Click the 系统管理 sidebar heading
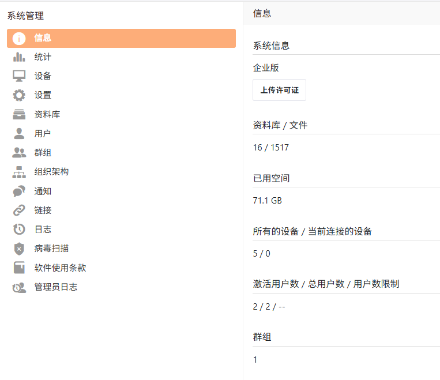 click(25, 16)
